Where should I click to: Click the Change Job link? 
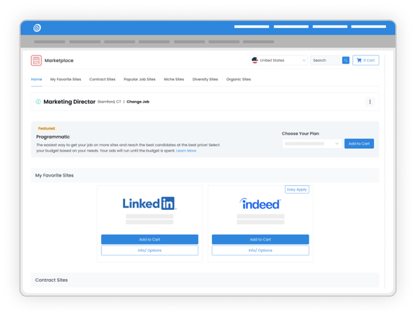[138, 102]
